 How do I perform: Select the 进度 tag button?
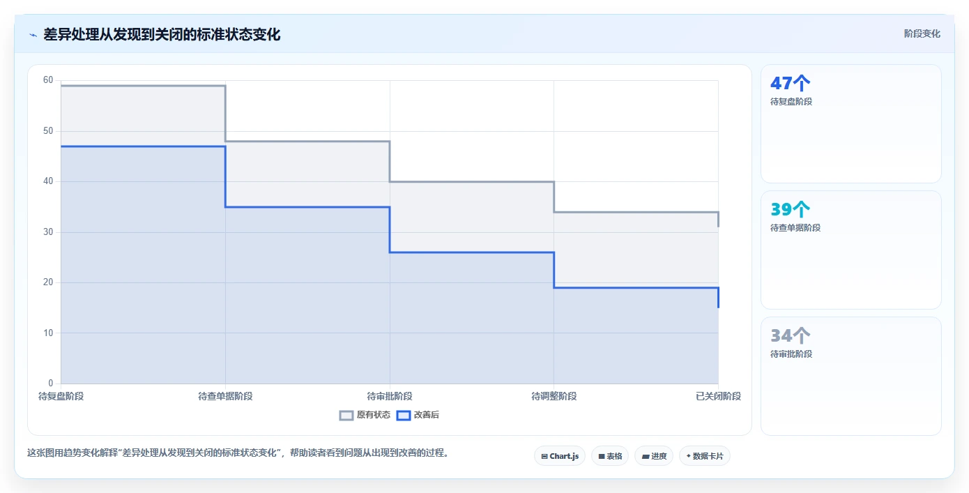click(654, 456)
